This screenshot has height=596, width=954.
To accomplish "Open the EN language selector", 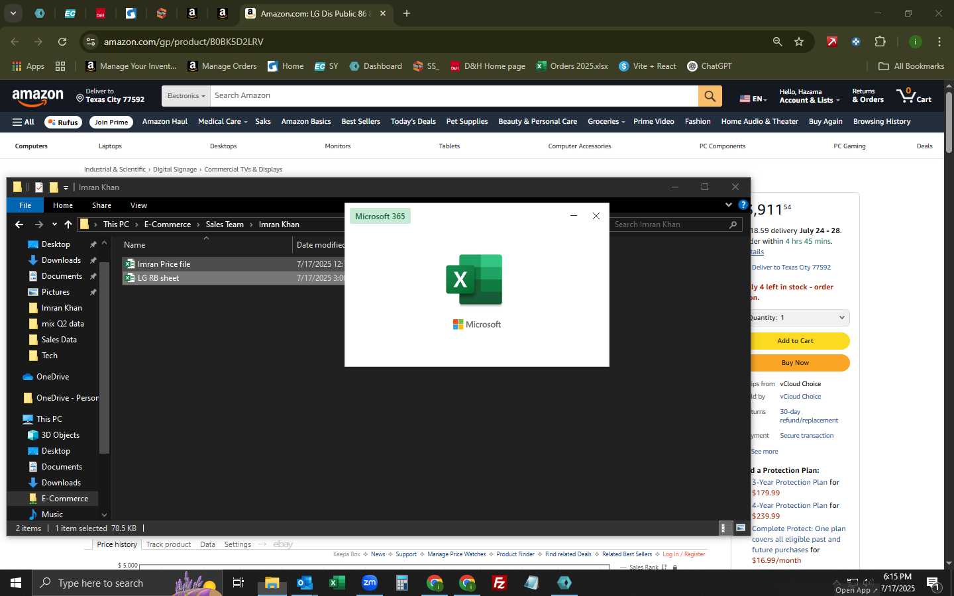I will (x=753, y=99).
